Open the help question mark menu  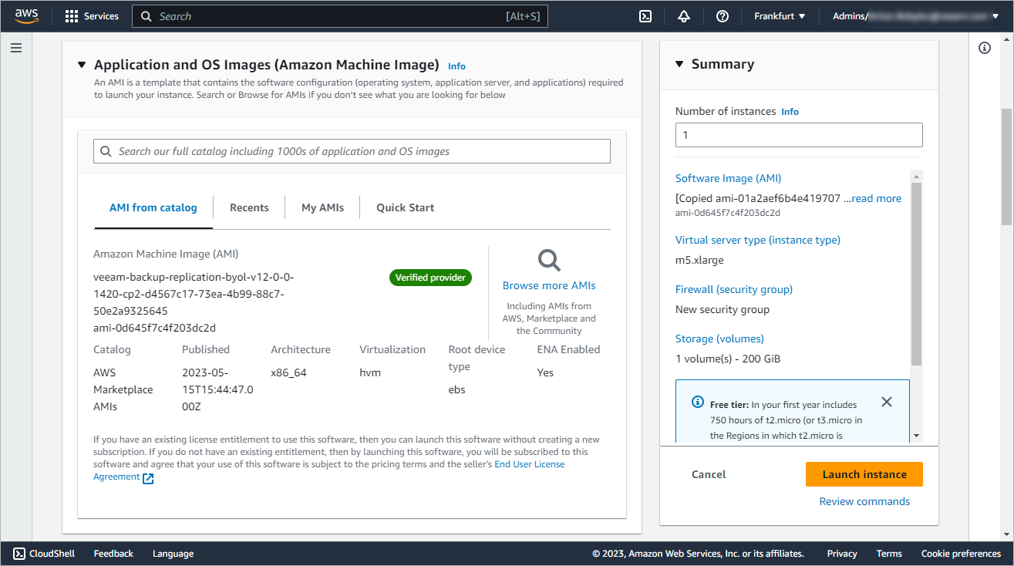pyautogui.click(x=723, y=16)
